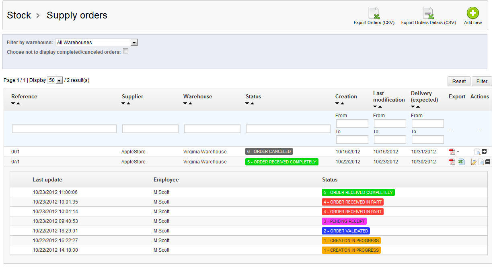Toggle hiding completed/canceled orders checkbox

click(x=125, y=51)
